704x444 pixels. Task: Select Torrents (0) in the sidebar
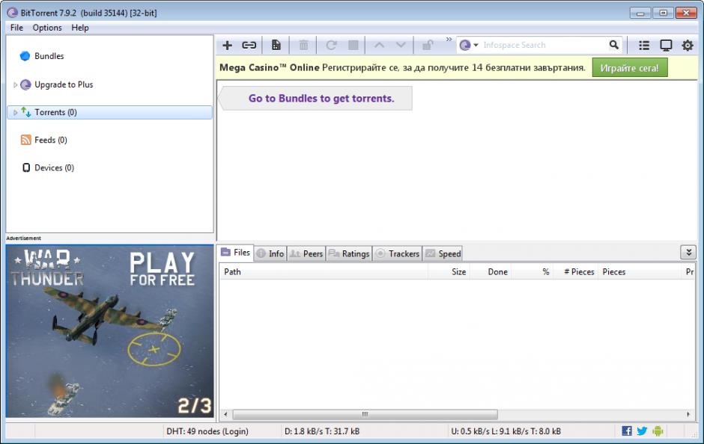coord(109,112)
